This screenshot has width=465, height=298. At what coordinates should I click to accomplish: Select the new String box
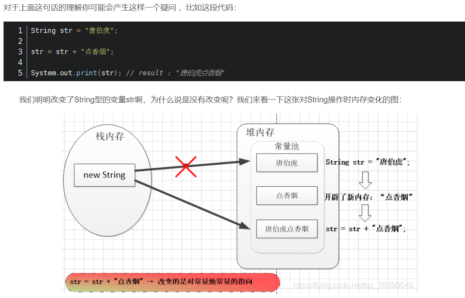point(104,175)
